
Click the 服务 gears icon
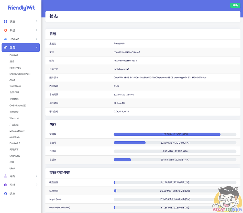[6, 47]
